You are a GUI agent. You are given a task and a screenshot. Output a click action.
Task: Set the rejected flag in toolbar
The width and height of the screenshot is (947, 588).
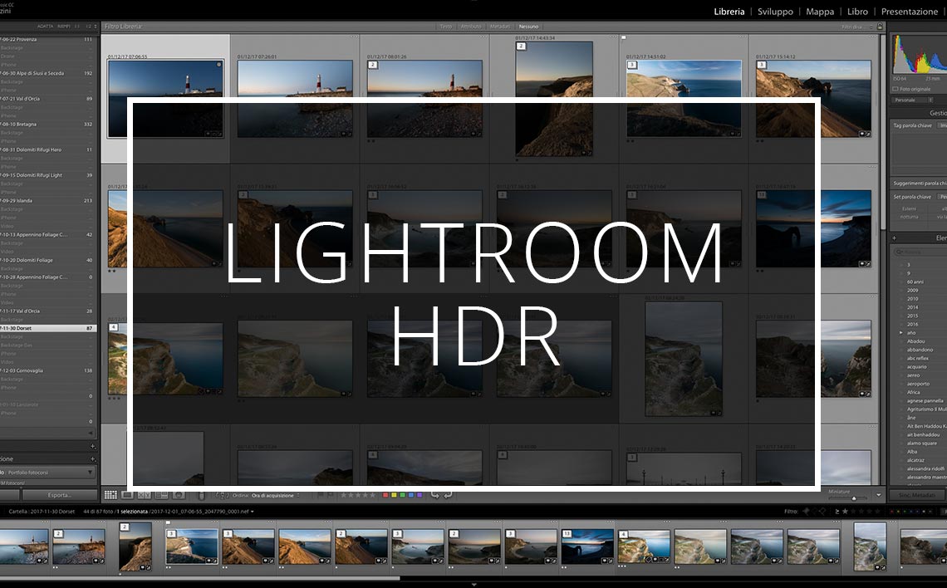tap(331, 495)
